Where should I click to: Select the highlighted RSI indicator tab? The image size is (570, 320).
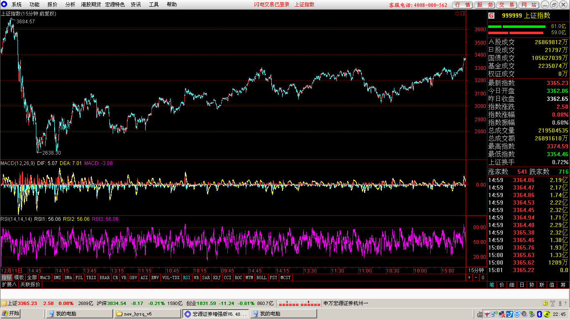[x=187, y=277]
